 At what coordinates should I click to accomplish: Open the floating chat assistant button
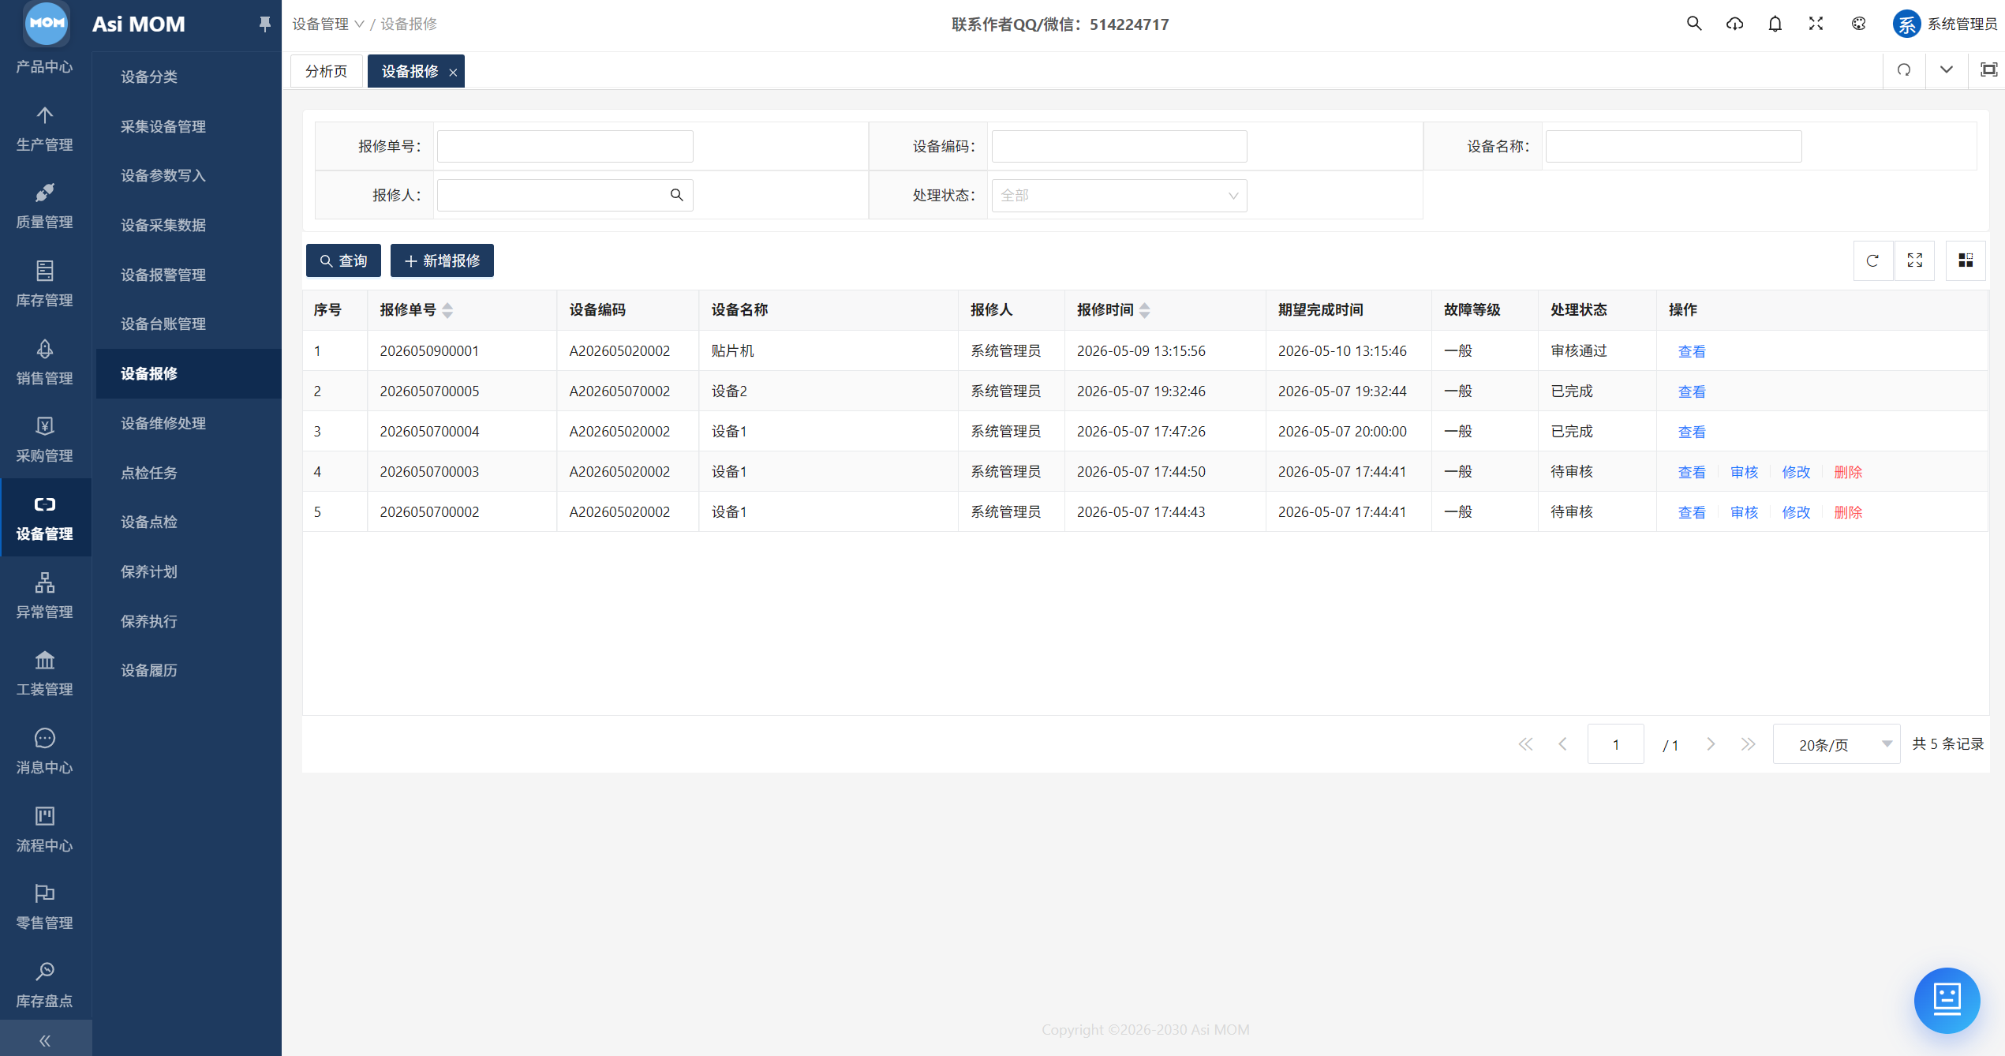pyautogui.click(x=1947, y=1000)
